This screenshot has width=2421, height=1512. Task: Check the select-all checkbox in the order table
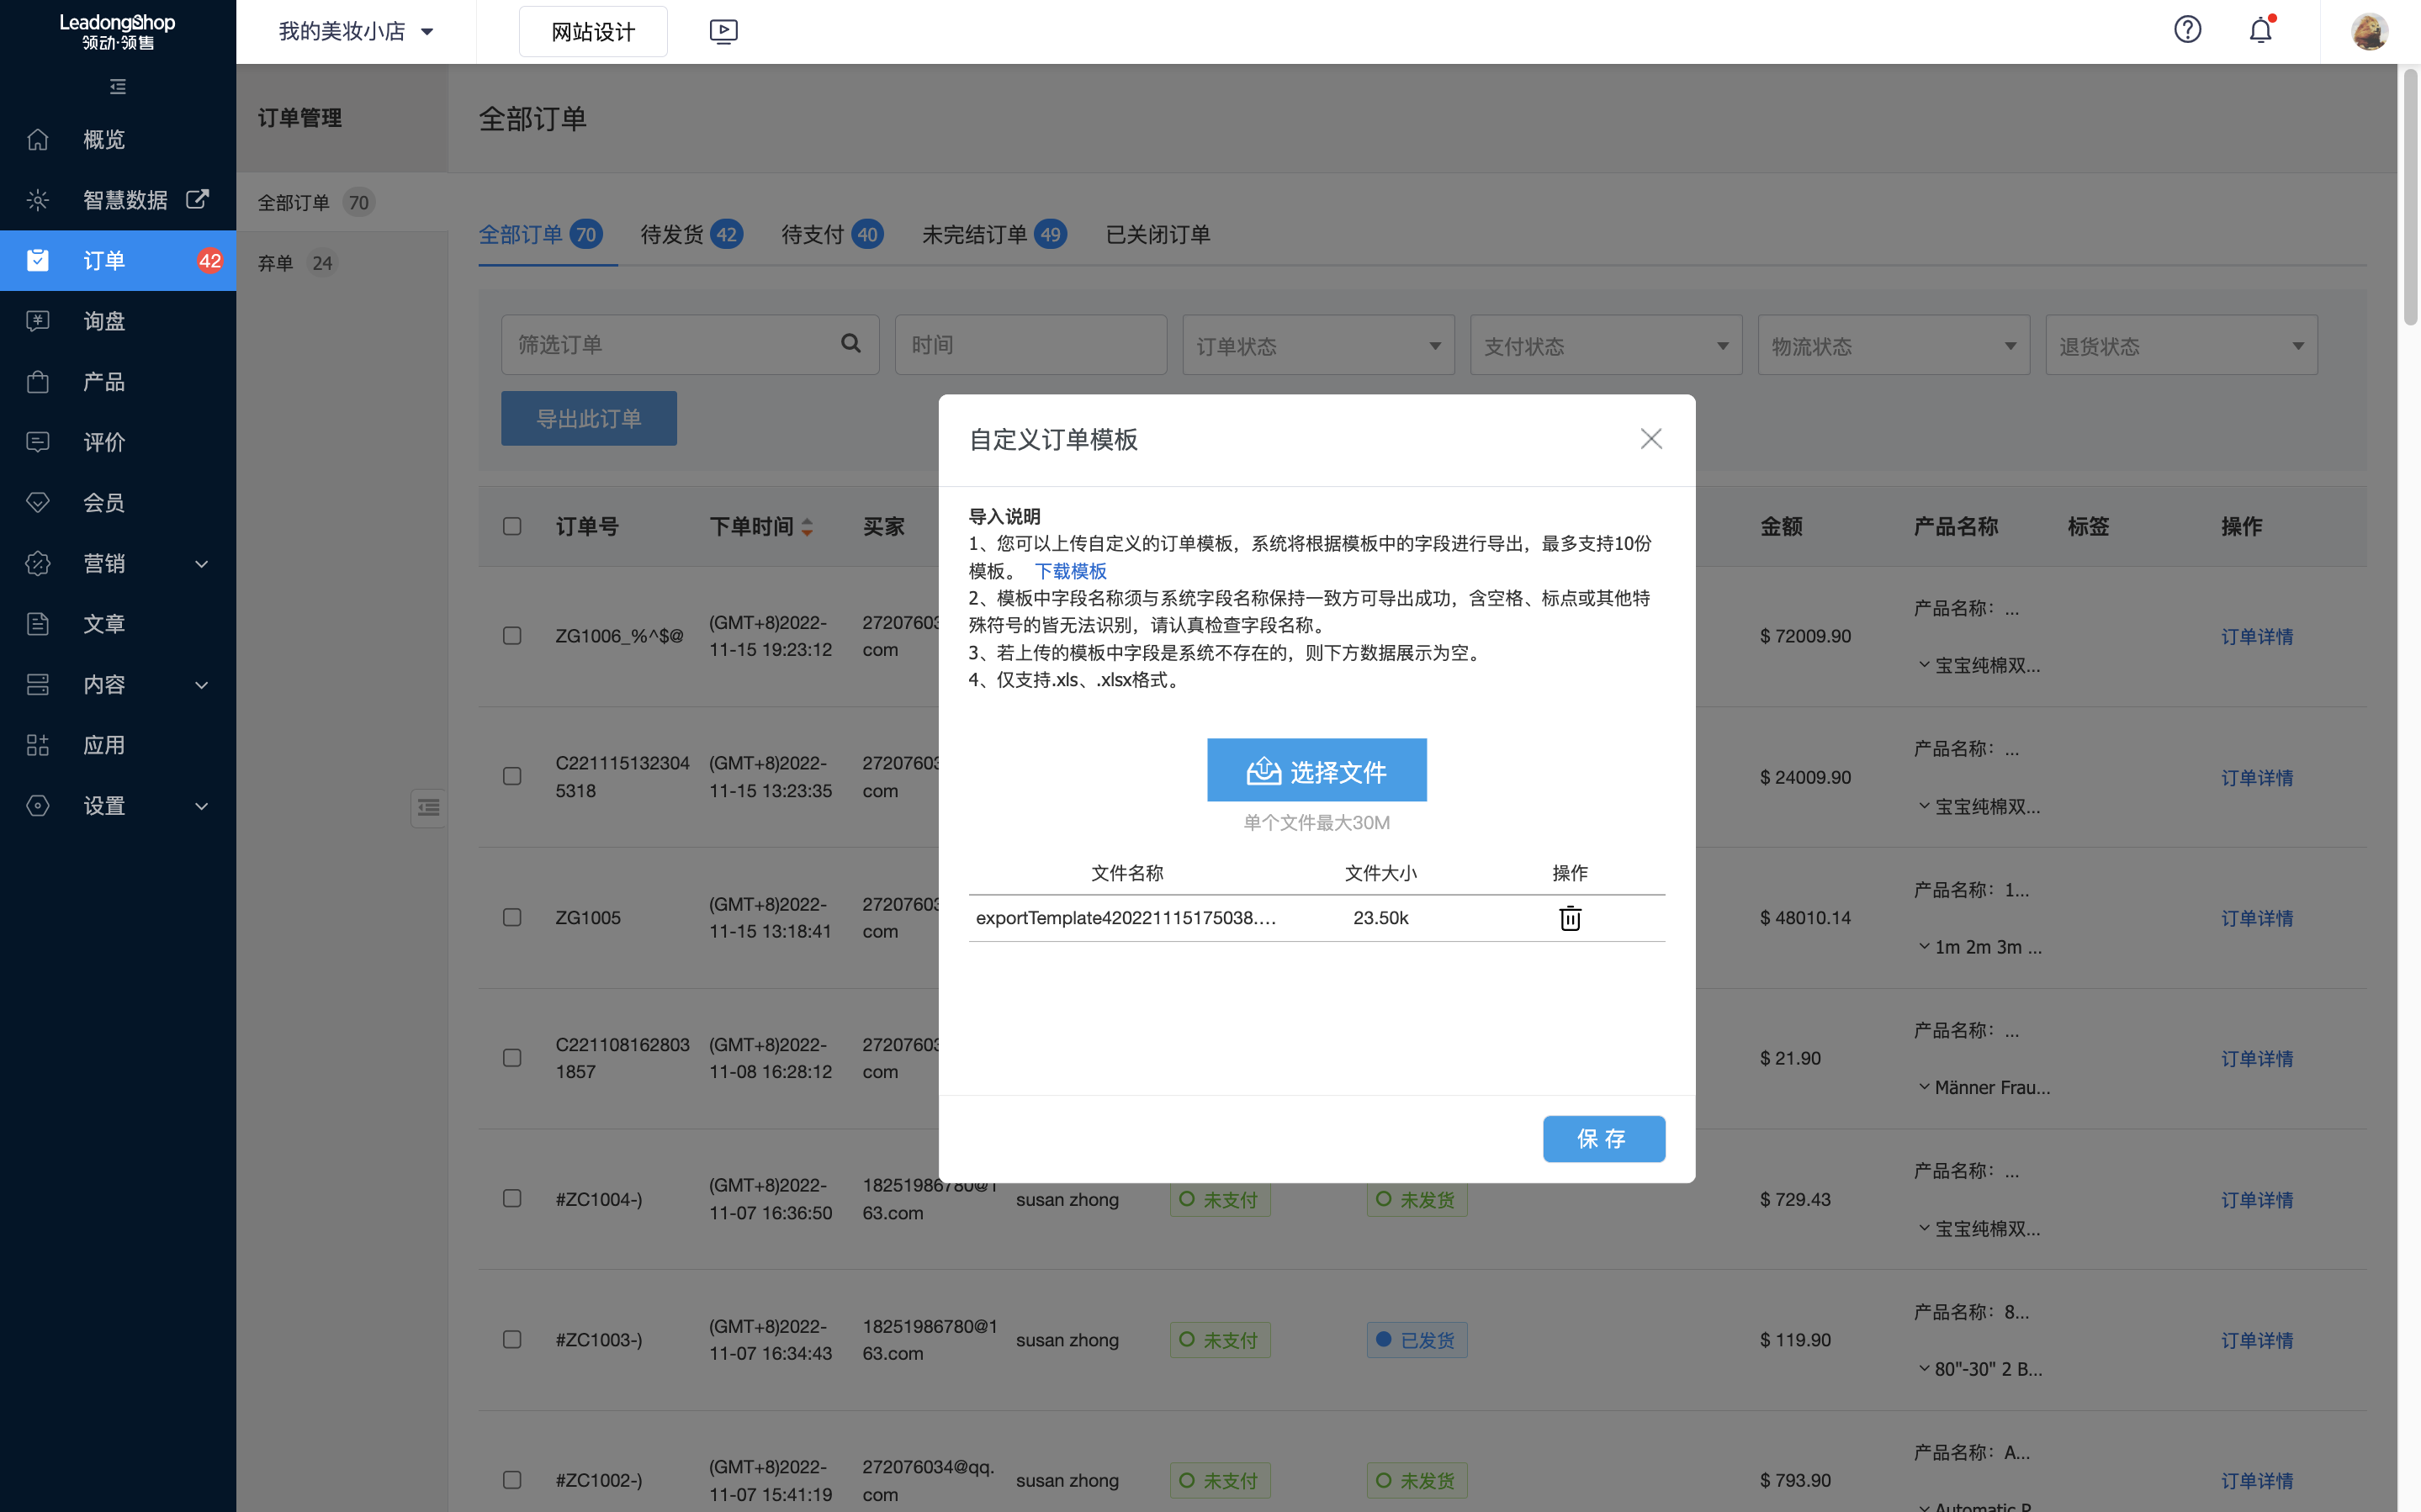tap(512, 526)
